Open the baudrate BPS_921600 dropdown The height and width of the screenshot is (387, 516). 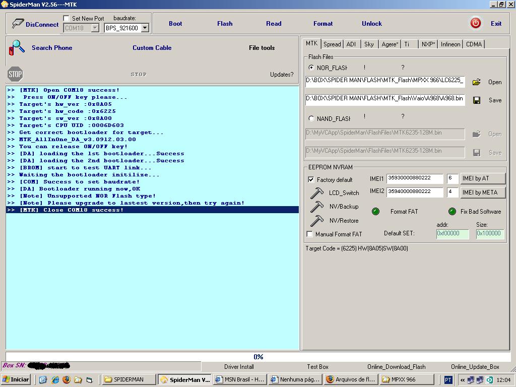[145, 28]
